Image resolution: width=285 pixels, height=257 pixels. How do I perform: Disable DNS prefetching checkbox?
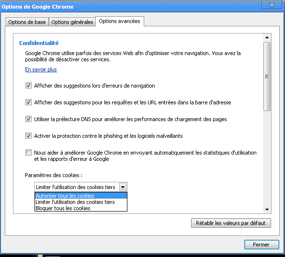point(28,119)
